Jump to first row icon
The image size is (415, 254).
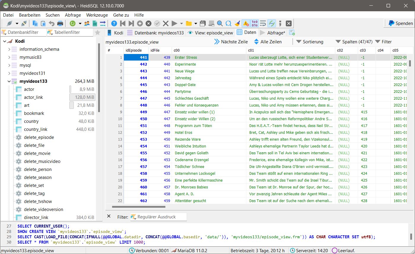(123, 23)
